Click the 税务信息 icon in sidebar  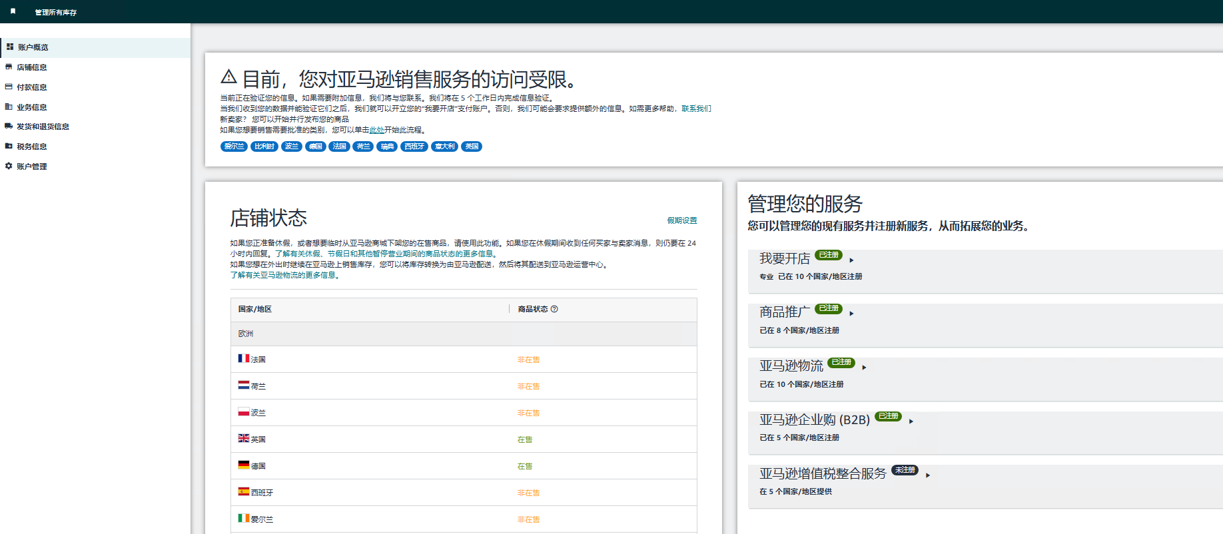click(9, 146)
